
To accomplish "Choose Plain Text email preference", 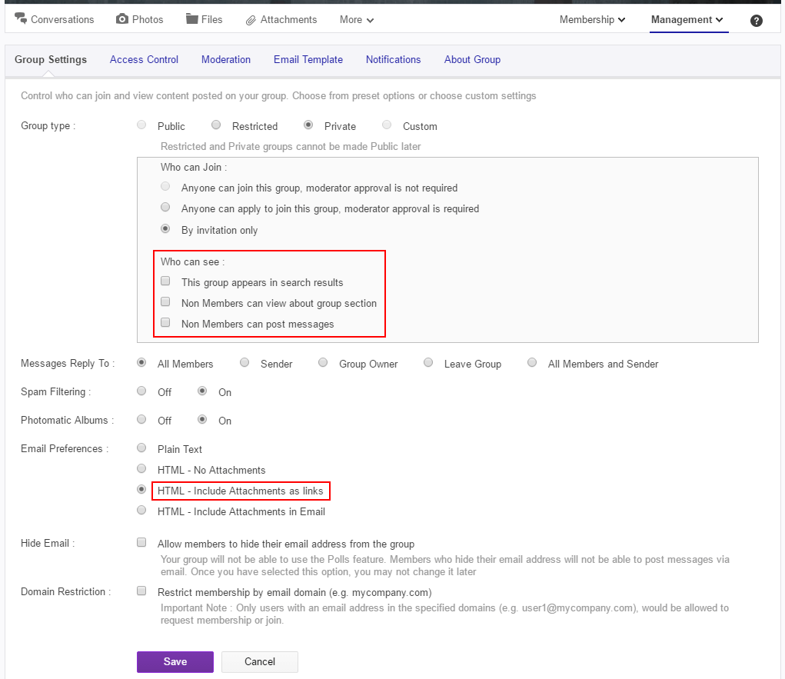I will pyautogui.click(x=141, y=447).
